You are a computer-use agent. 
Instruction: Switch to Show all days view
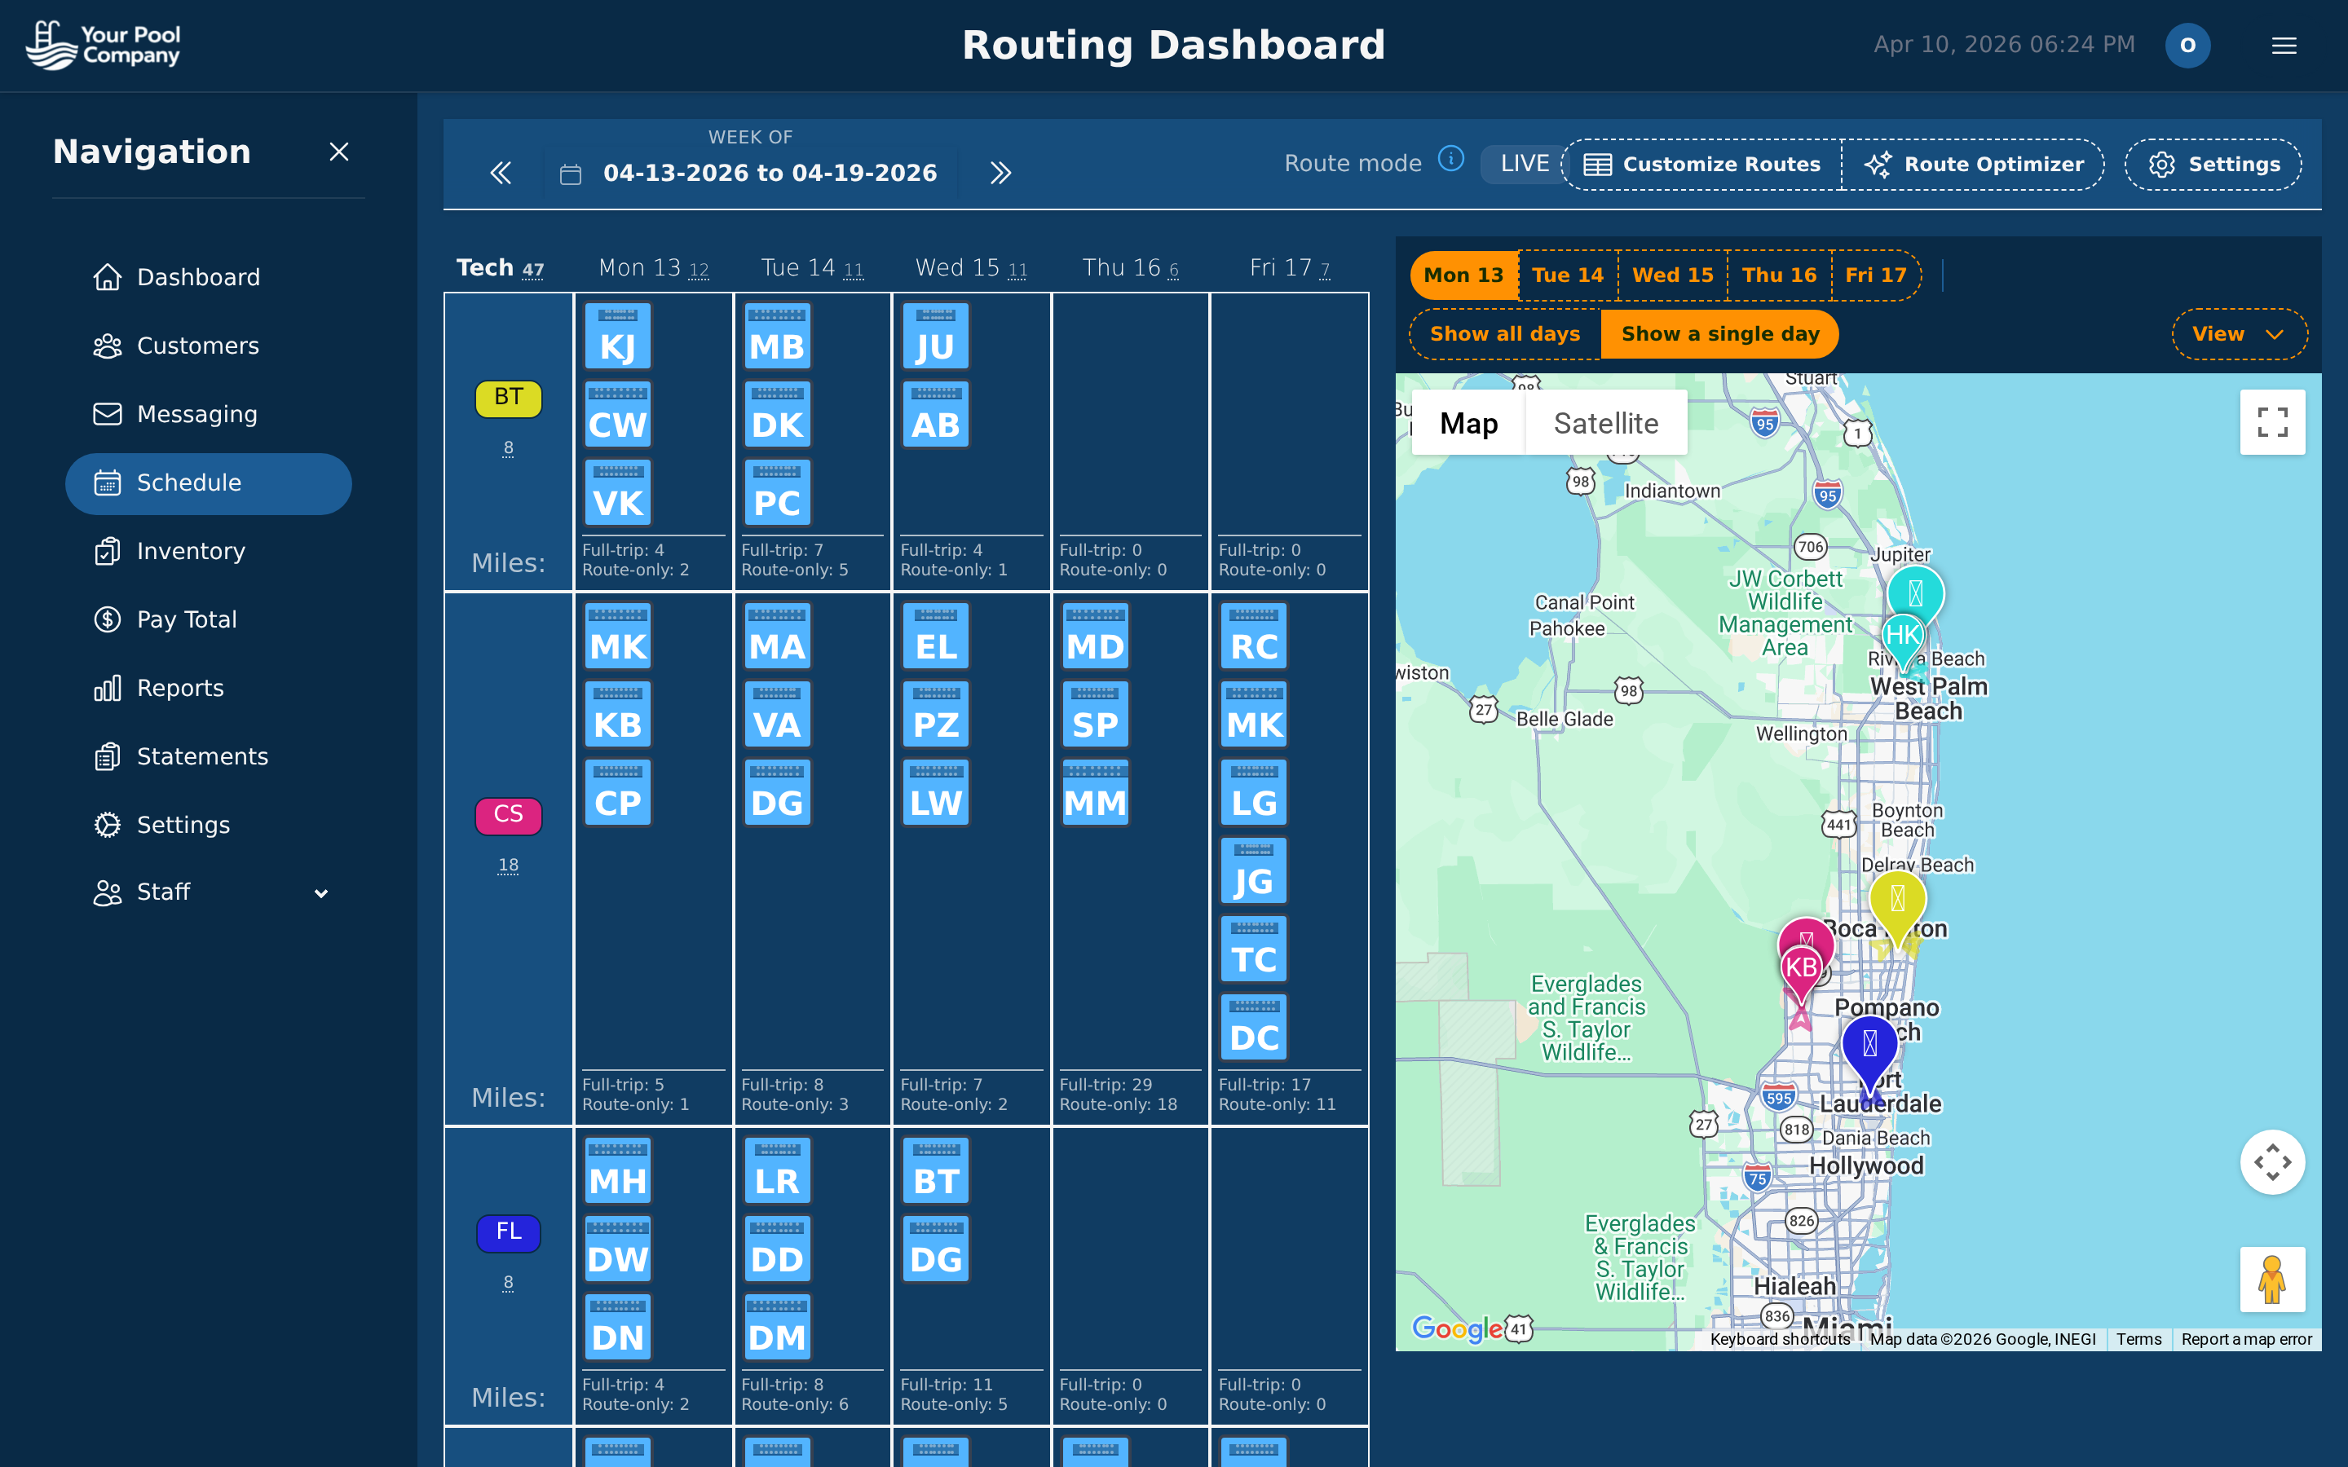(1505, 334)
